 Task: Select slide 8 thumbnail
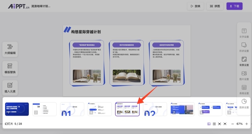[x=210, y=109]
